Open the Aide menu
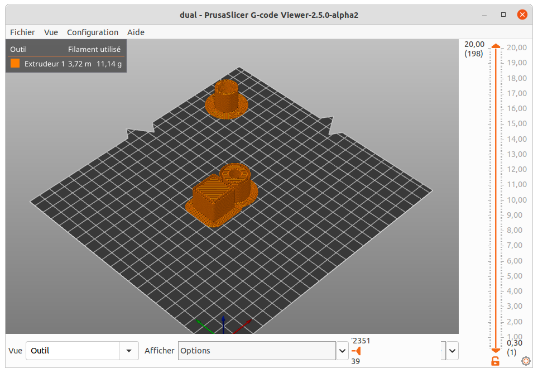This screenshot has width=538, height=373. point(136,32)
